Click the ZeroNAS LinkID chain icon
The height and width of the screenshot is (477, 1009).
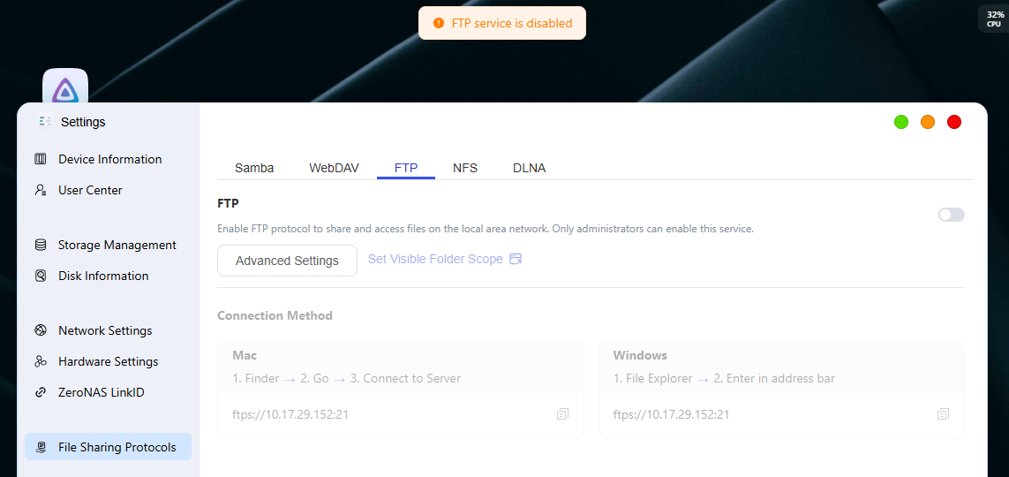(x=41, y=392)
